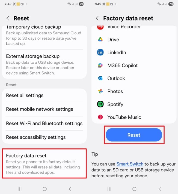The image size is (178, 194).
Task: Tap the Voice Recorder icon
Action: click(x=100, y=27)
